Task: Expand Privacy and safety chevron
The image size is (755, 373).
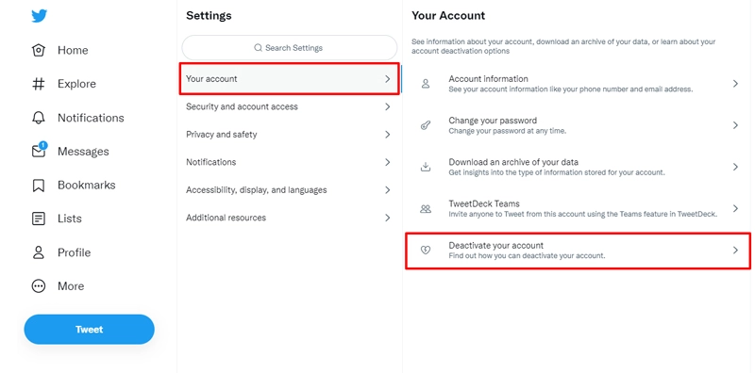Action: point(388,135)
